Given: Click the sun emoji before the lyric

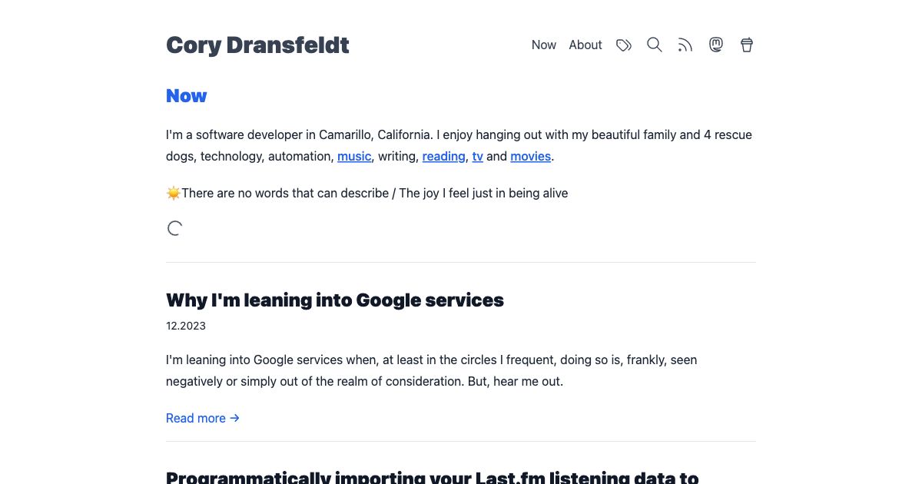Looking at the screenshot, I should click(173, 193).
